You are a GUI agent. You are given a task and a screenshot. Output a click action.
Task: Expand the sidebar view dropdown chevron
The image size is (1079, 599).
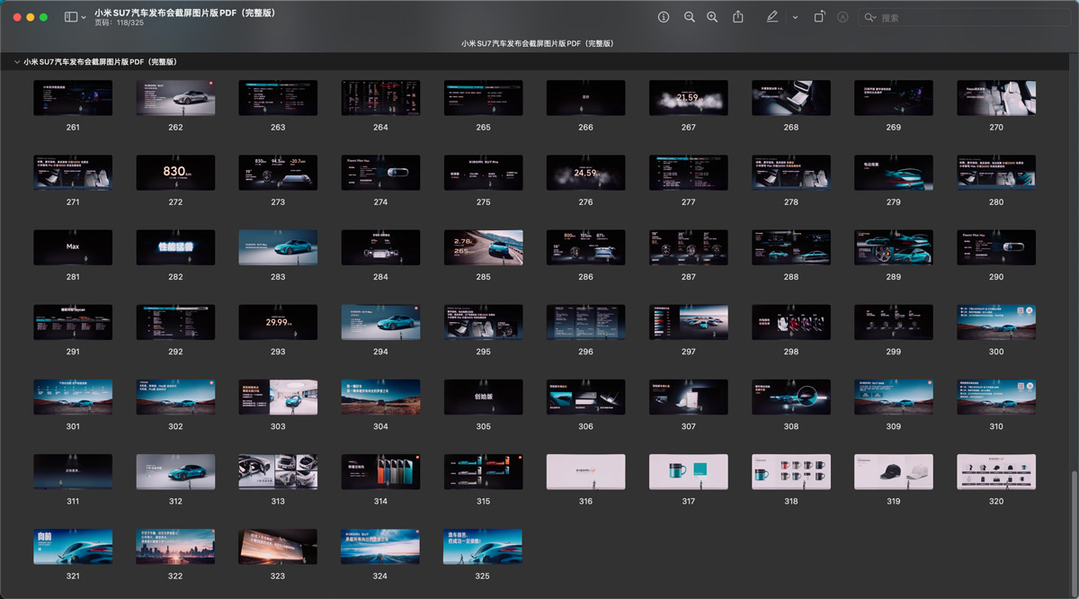click(84, 17)
